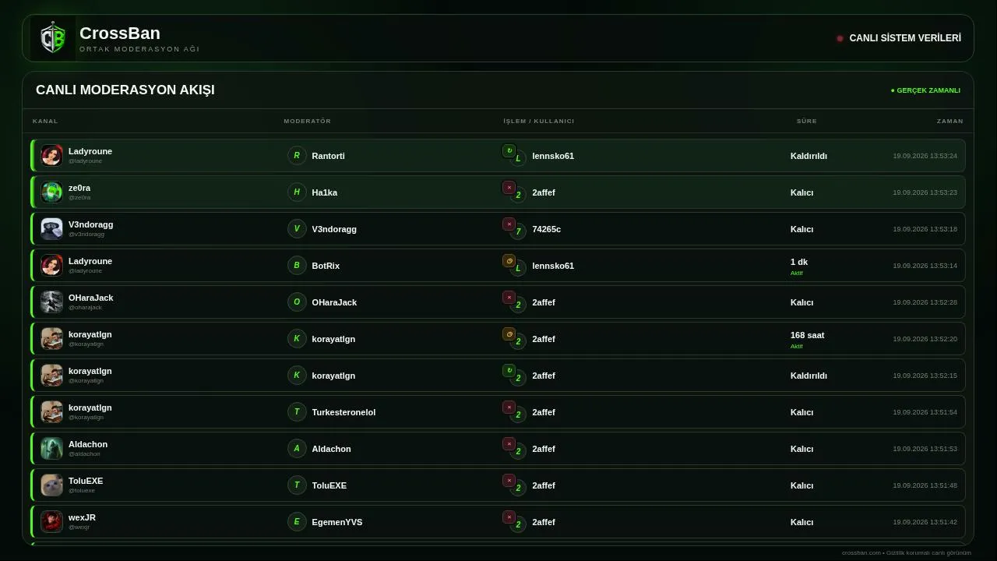Click the GERÇEK ZAMANLI live indicator
The image size is (997, 561).
925,90
